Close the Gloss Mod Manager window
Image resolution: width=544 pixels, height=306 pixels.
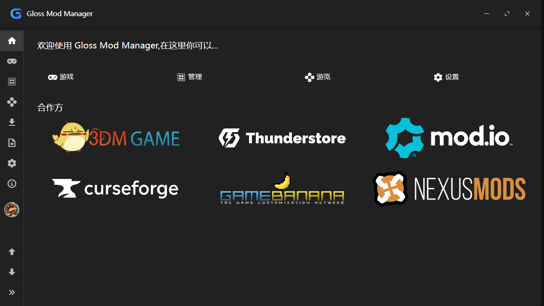coord(527,14)
